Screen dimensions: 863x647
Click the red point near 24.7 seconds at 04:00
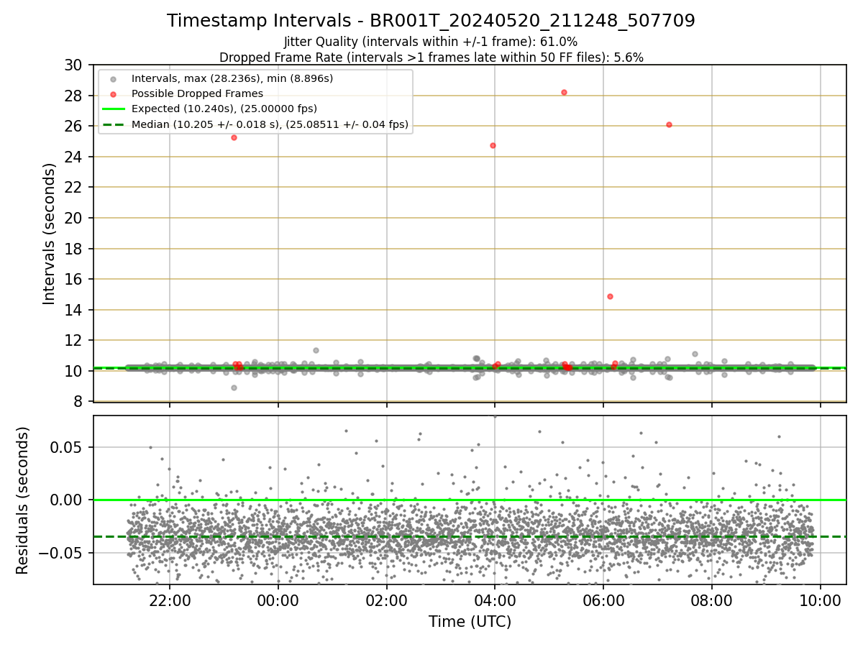pos(493,145)
